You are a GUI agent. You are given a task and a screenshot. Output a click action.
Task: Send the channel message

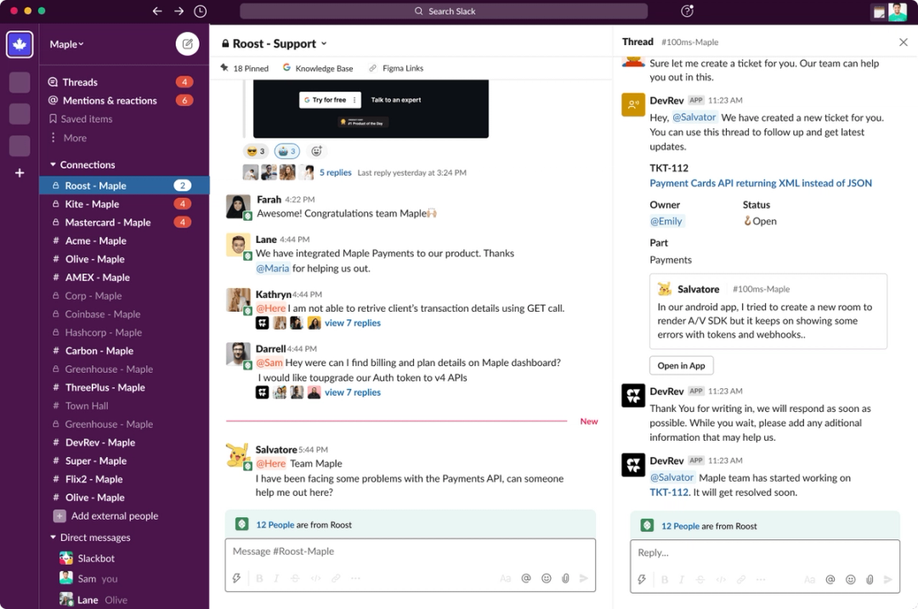(584, 578)
